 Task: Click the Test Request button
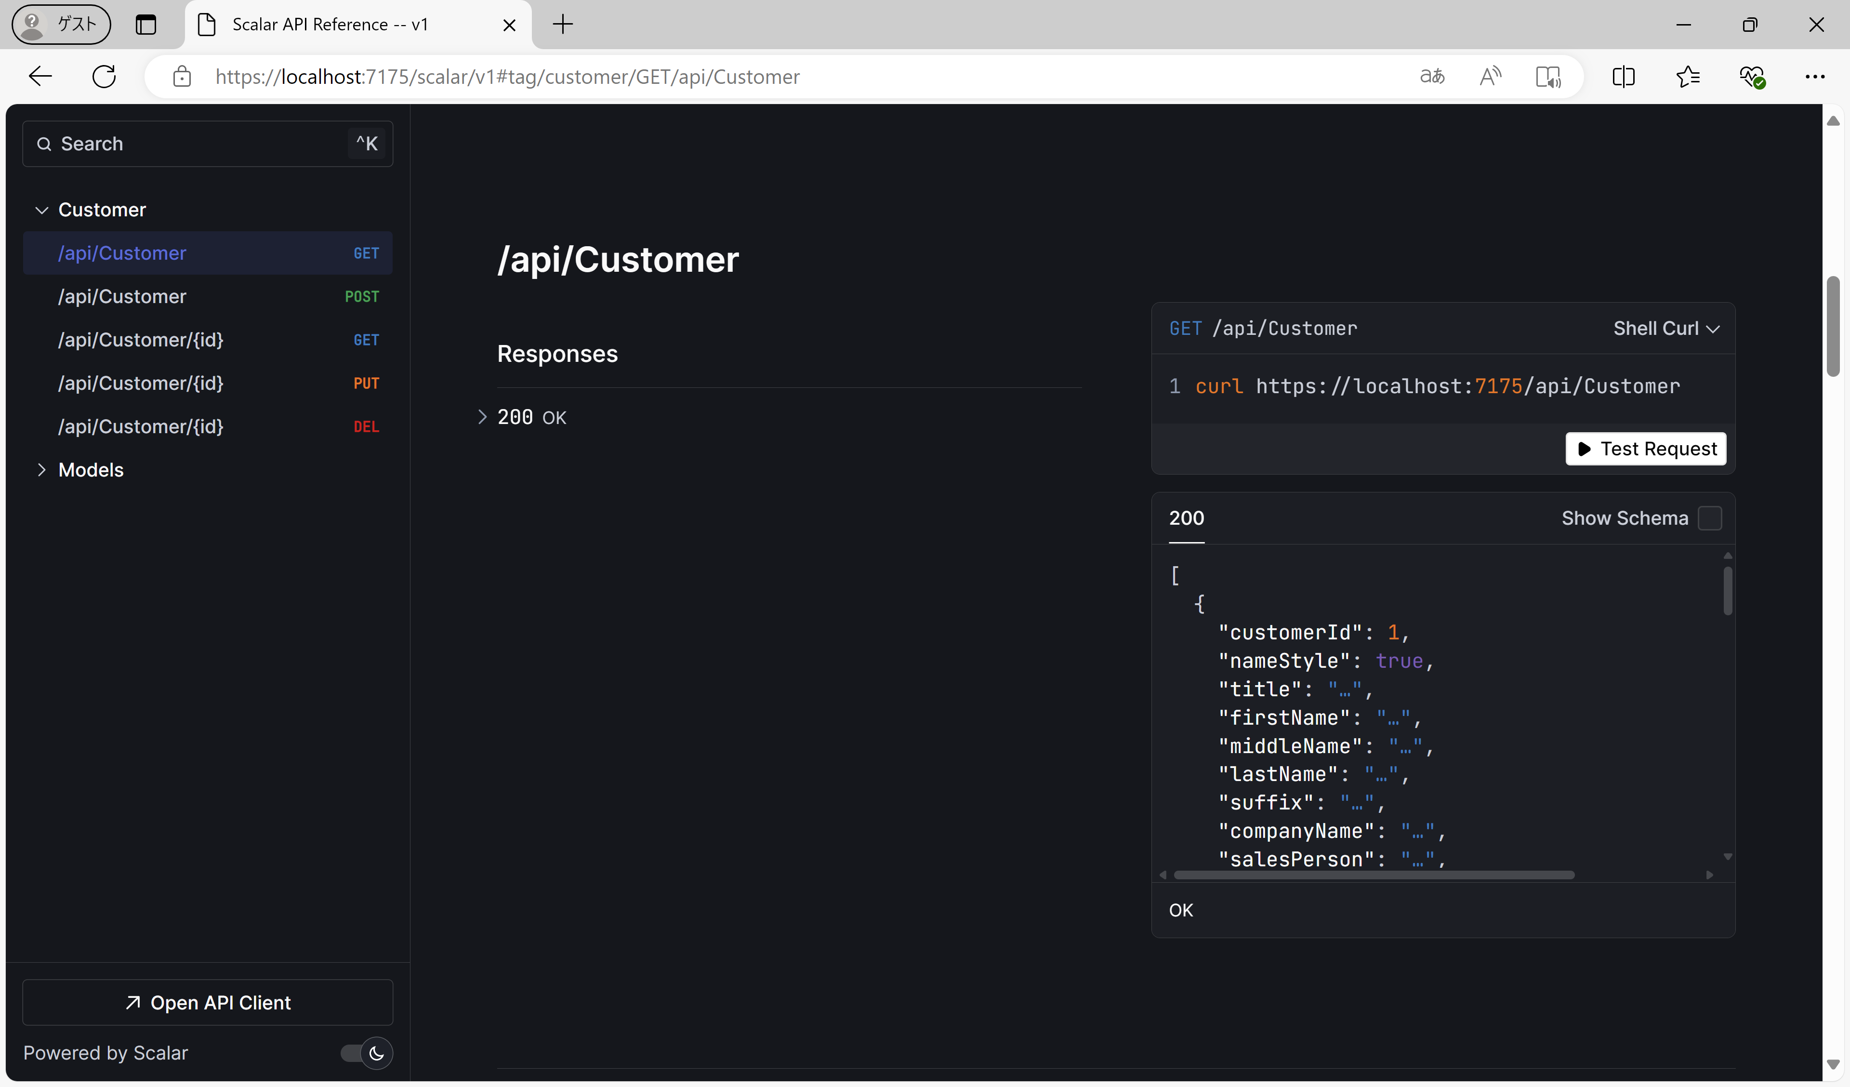point(1646,449)
